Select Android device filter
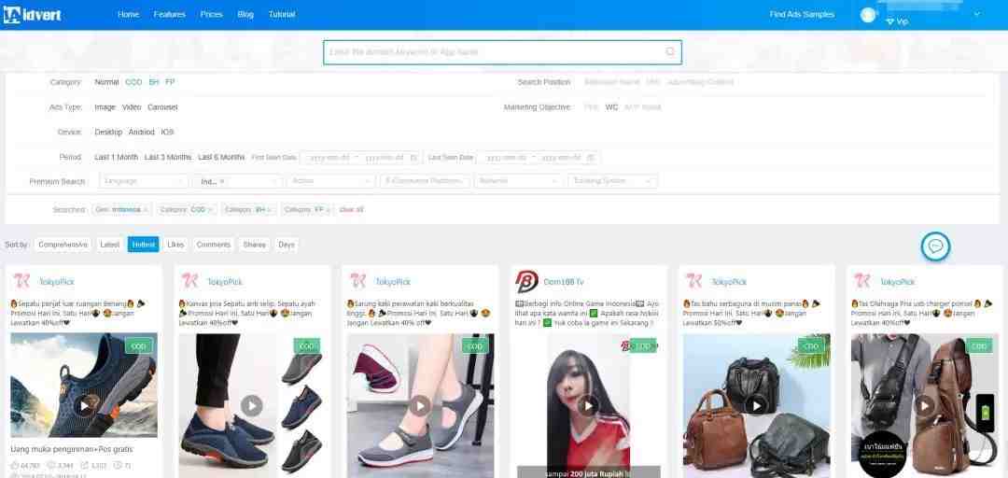 (x=141, y=133)
